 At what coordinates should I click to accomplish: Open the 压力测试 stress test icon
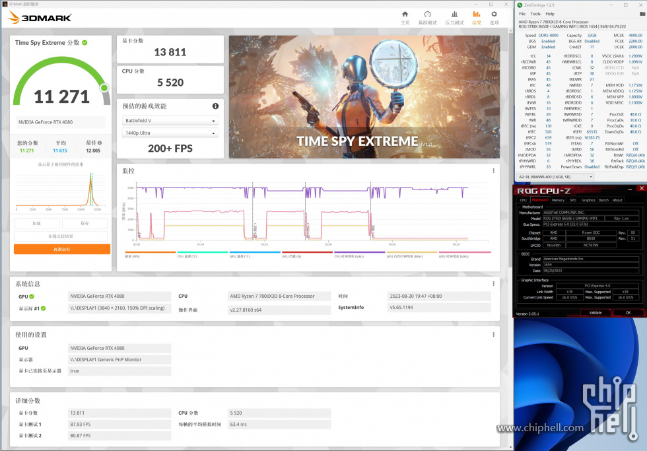click(454, 15)
